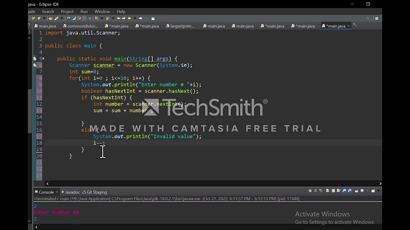Remove launch with single X console icon
410x230 pixels.
pos(316,191)
